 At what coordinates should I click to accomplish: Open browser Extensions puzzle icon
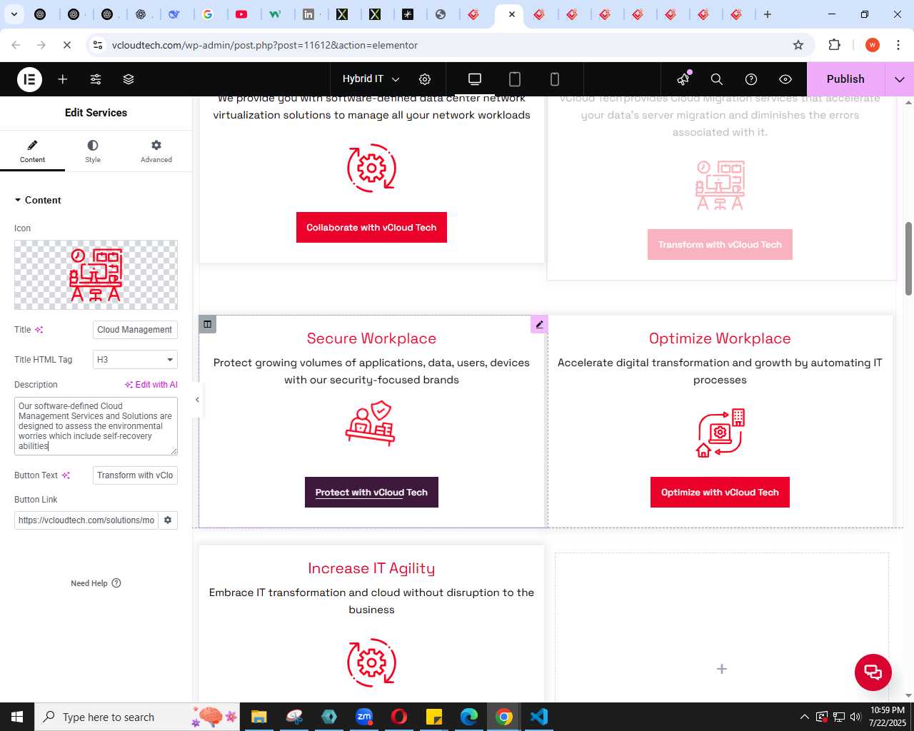coord(834,45)
